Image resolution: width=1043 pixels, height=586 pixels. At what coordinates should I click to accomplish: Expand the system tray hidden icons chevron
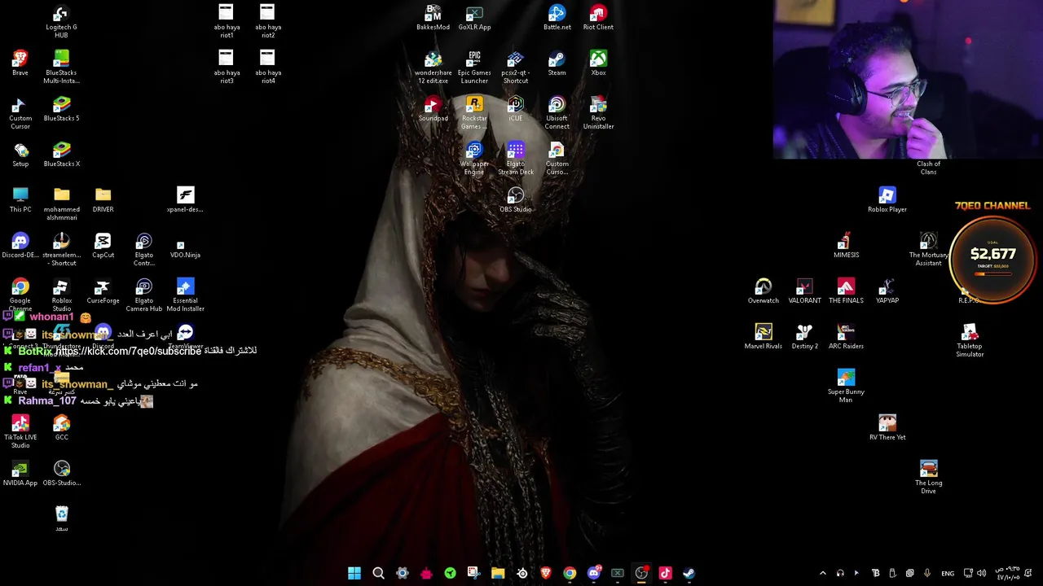[x=822, y=573]
